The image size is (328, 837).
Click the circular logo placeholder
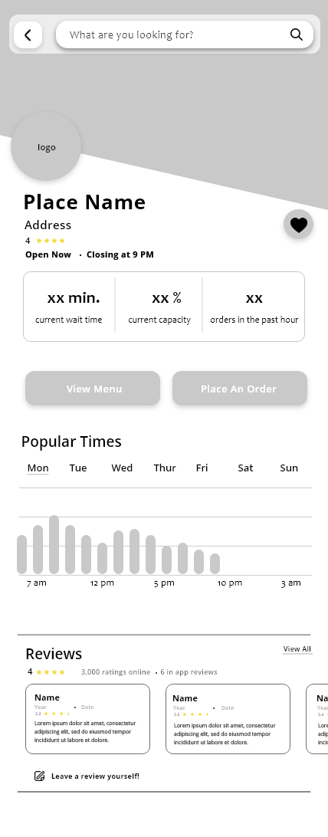(46, 146)
